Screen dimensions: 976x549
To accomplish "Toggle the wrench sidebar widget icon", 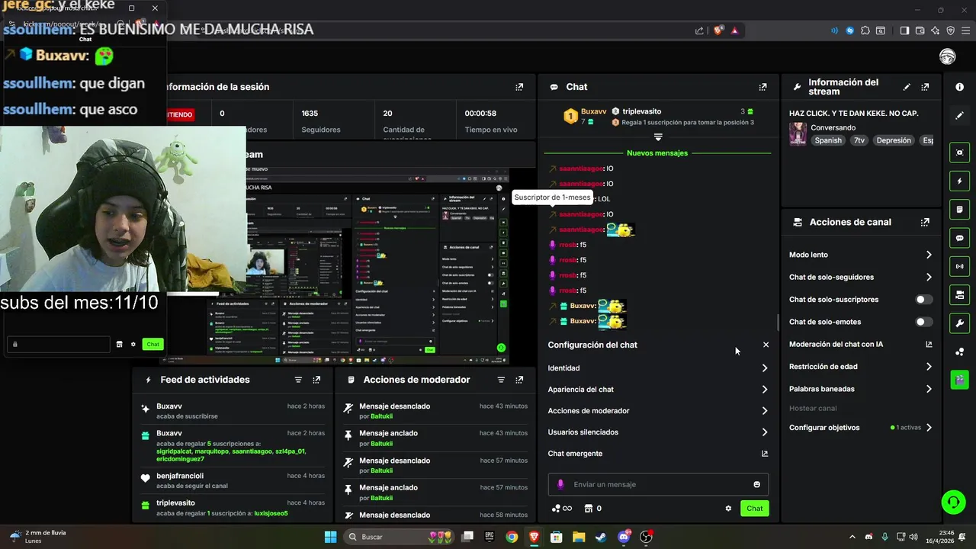I will coord(959,323).
